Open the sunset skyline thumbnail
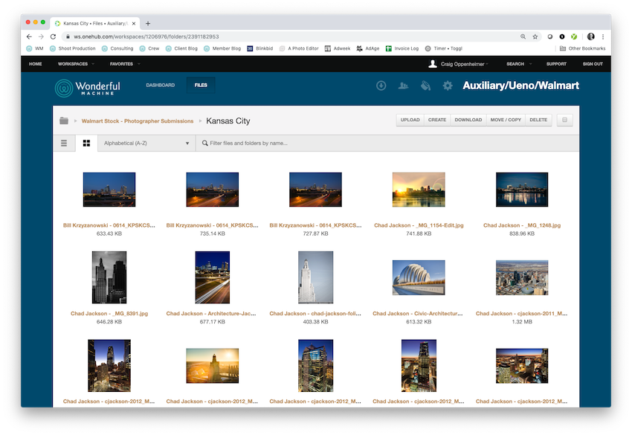The image size is (632, 435). (x=419, y=190)
